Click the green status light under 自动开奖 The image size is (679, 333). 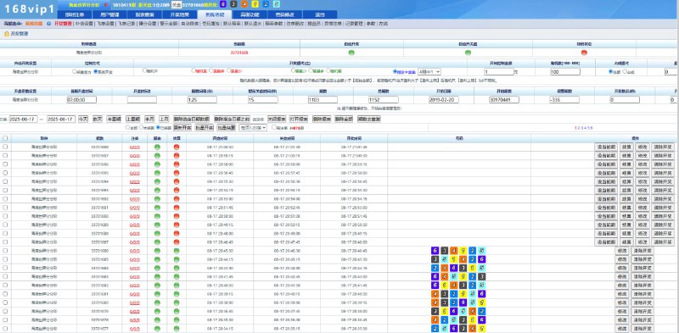coord(351,53)
